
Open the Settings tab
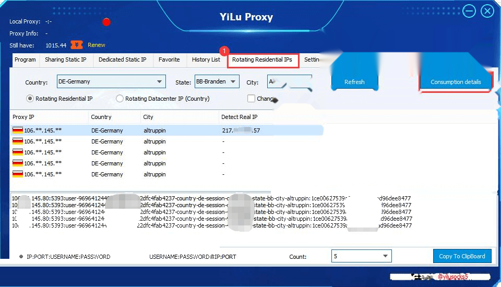[x=311, y=60]
